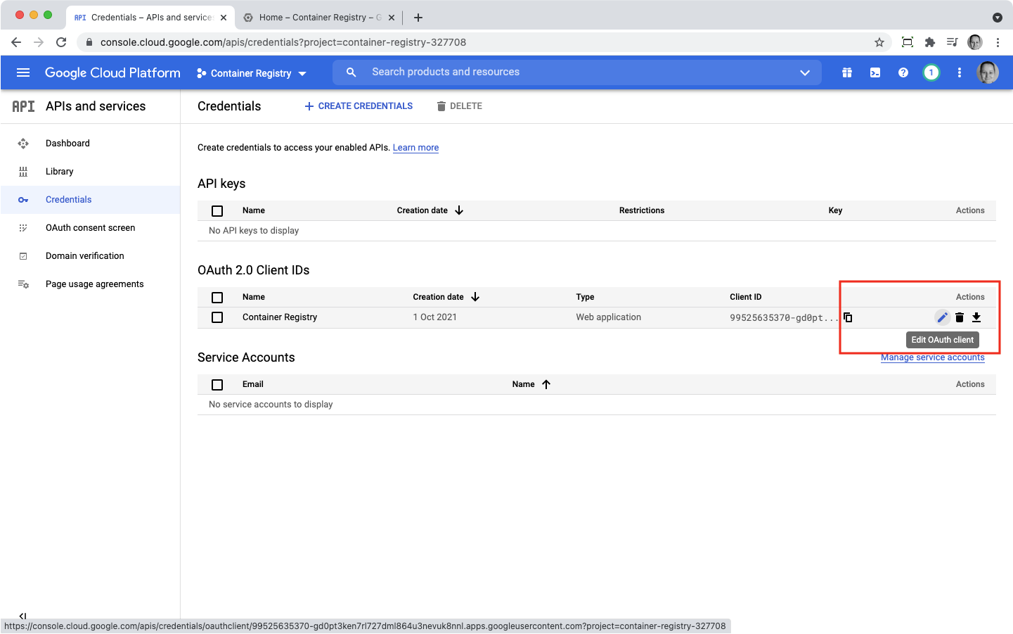1013x634 pixels.
Task: Open the Container Registry OAuth client name
Action: point(280,317)
